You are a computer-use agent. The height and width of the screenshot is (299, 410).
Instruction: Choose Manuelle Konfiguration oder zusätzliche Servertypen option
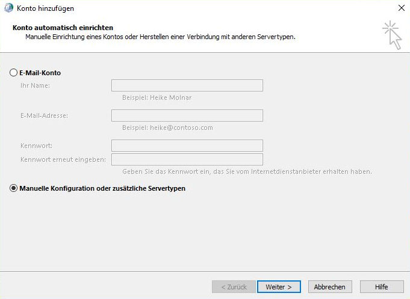point(14,188)
